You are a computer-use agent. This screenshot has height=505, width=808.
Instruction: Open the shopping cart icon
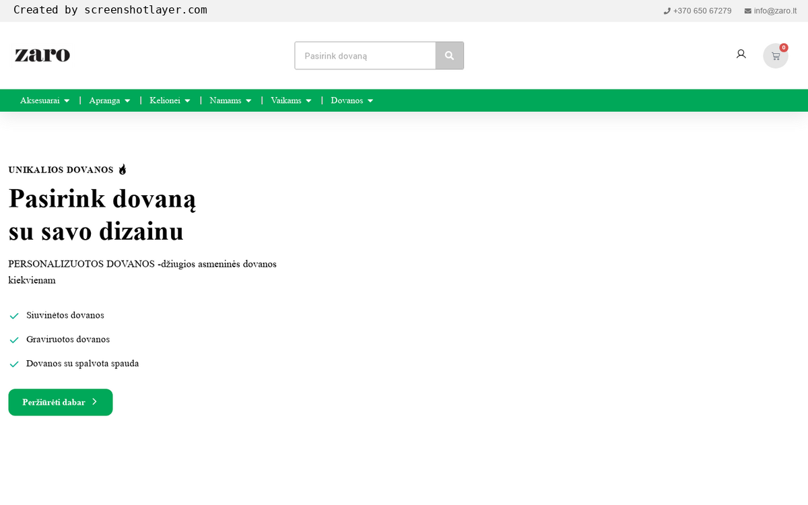pyautogui.click(x=775, y=57)
